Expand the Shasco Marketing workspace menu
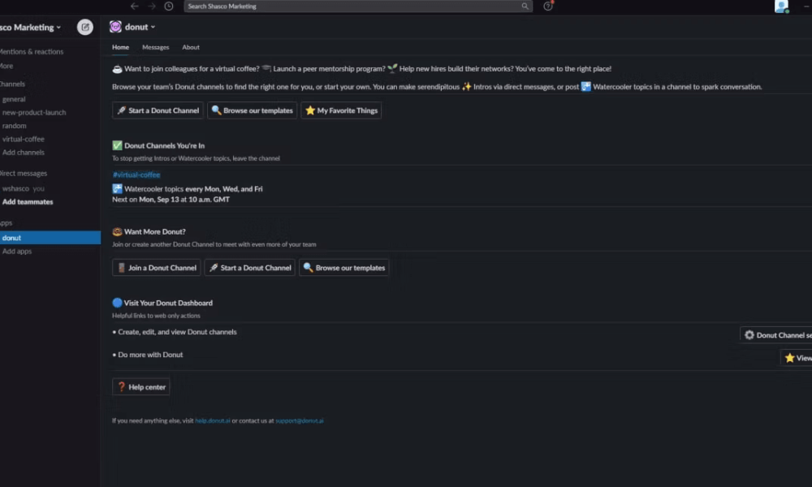The width and height of the screenshot is (812, 487). [30, 28]
